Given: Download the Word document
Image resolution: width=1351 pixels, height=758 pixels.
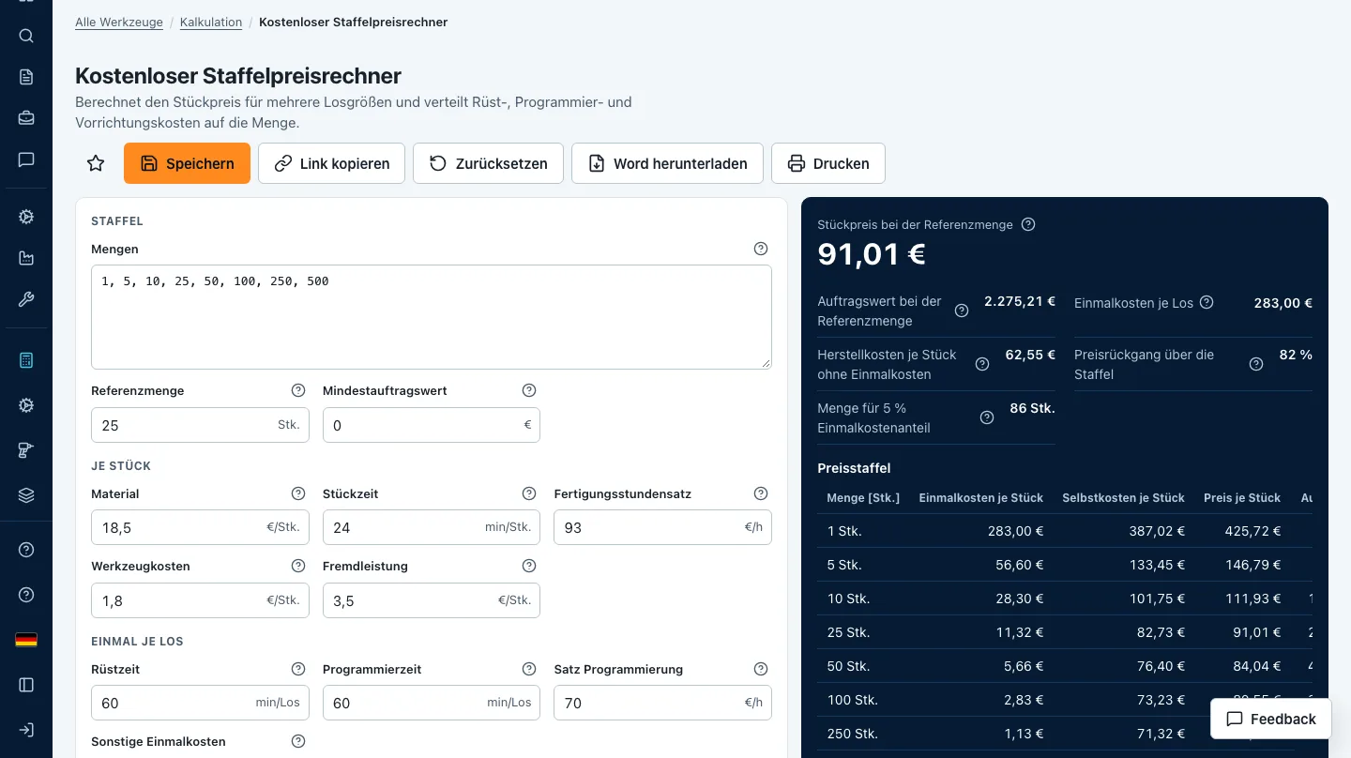Looking at the screenshot, I should click(x=667, y=163).
